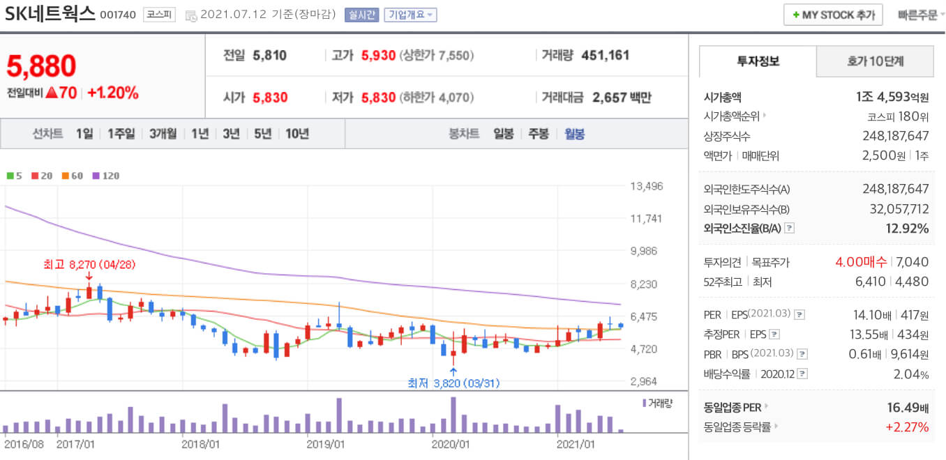
Task: Click the 시가 value 5,830
Action: (270, 98)
